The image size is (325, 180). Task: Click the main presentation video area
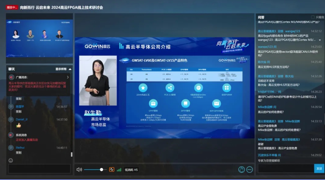165,88
